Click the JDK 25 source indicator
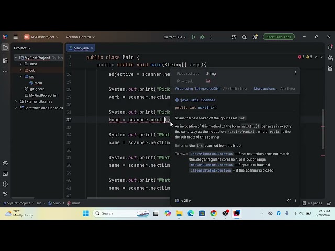The height and width of the screenshot is (251, 335). (x=183, y=201)
